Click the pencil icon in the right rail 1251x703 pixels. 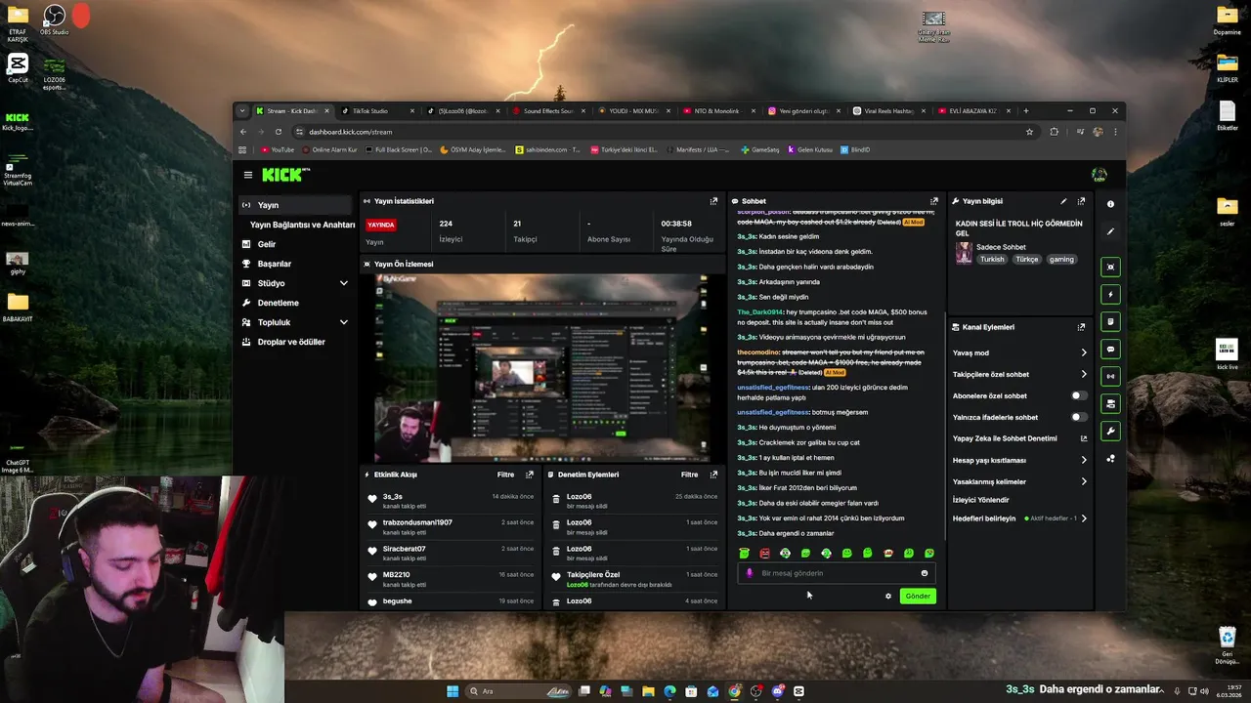(1110, 231)
